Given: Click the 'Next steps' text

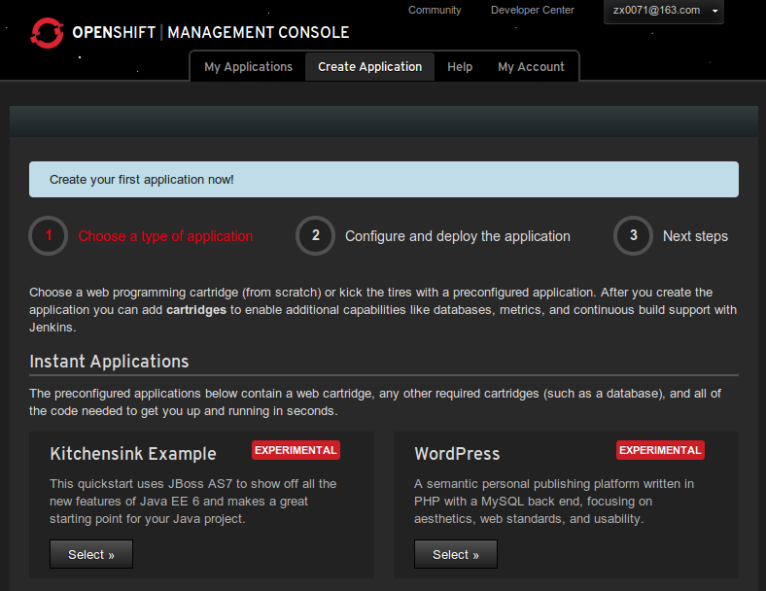Looking at the screenshot, I should tap(695, 236).
